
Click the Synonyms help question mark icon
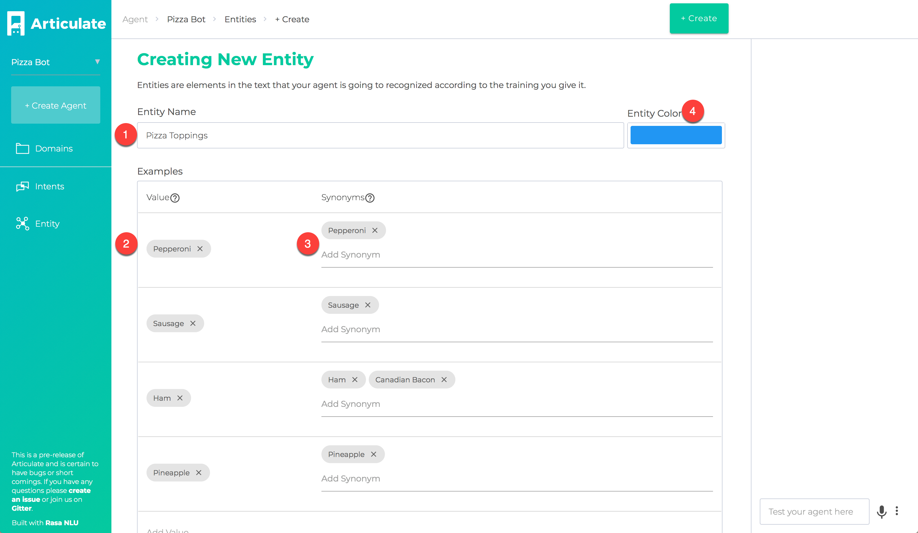coord(370,198)
